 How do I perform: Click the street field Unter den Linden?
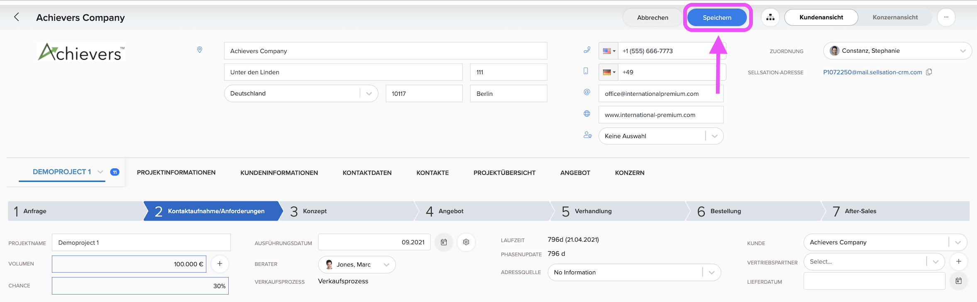click(343, 72)
